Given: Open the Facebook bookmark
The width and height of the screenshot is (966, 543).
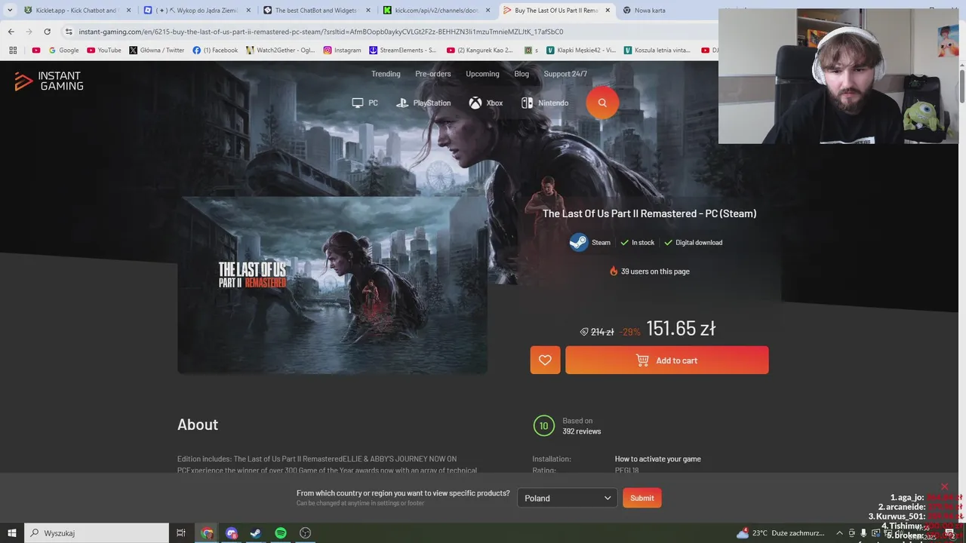Looking at the screenshot, I should (215, 51).
